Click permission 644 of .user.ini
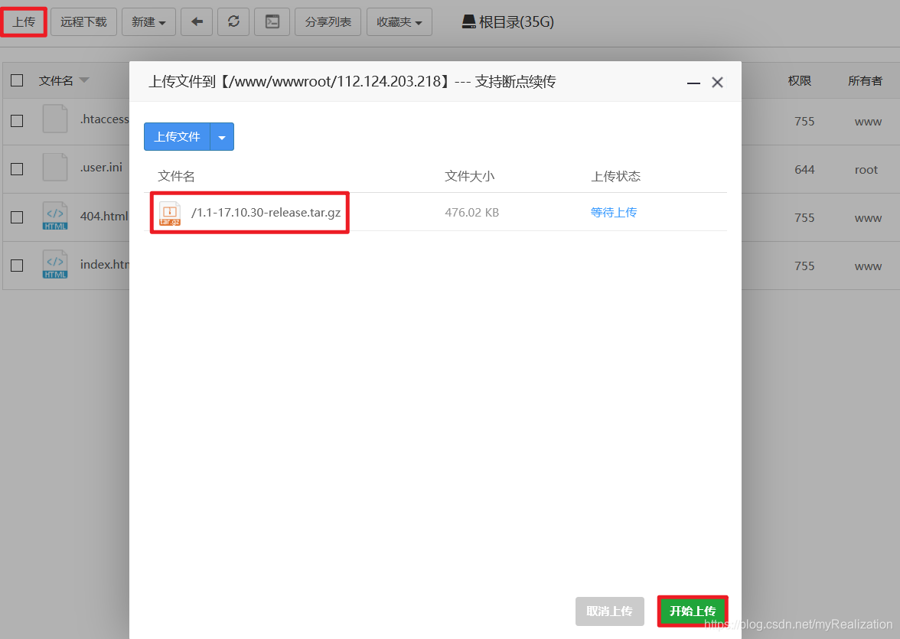 coord(804,169)
